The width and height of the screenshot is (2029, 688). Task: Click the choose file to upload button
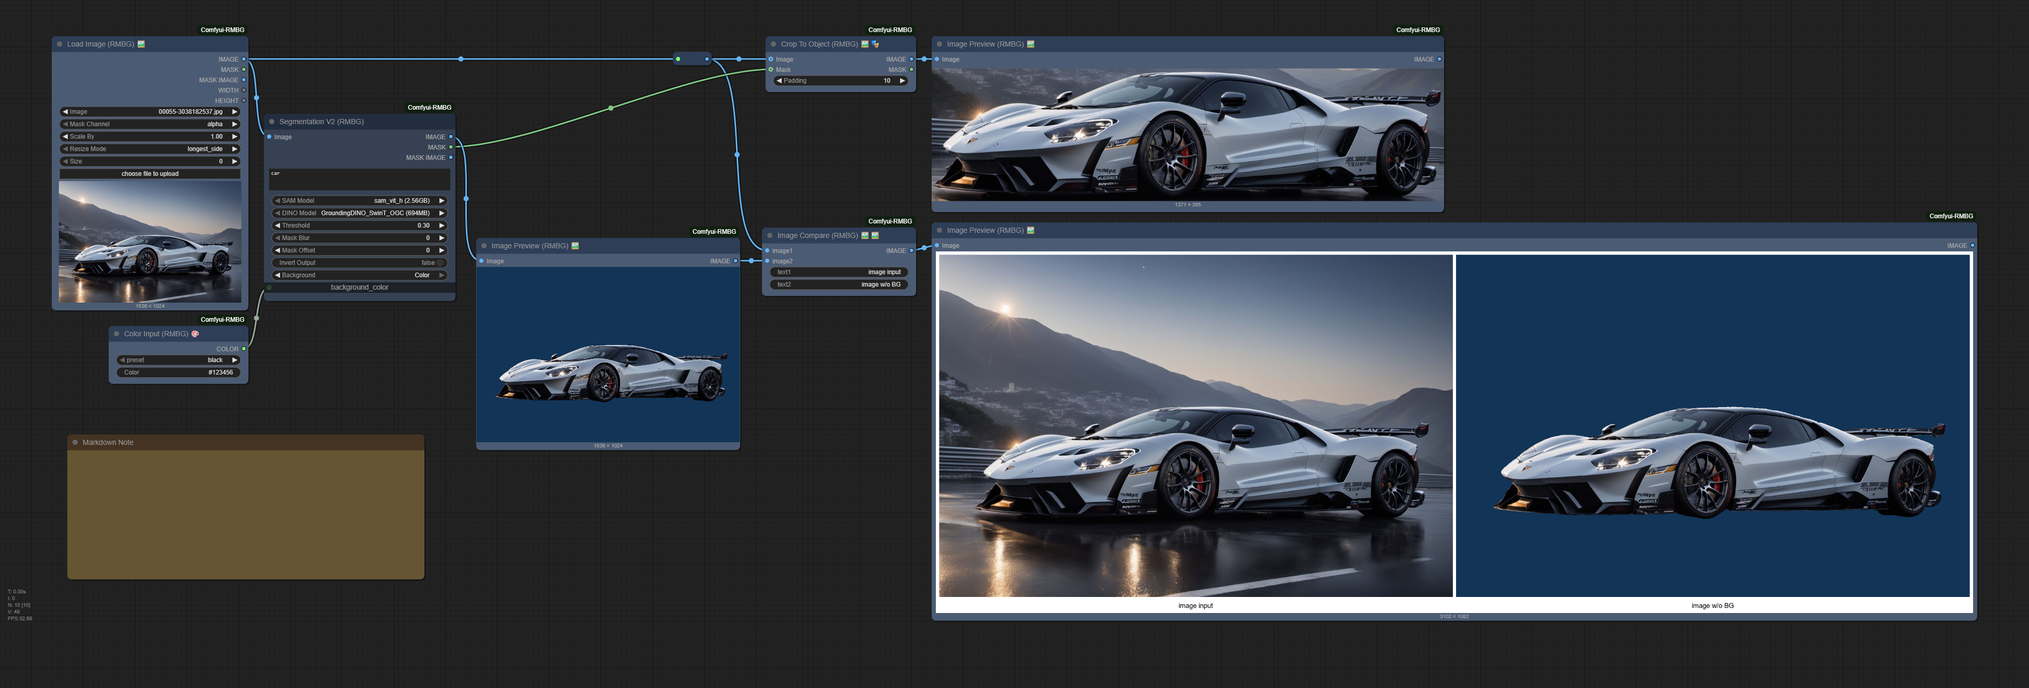pos(150,174)
